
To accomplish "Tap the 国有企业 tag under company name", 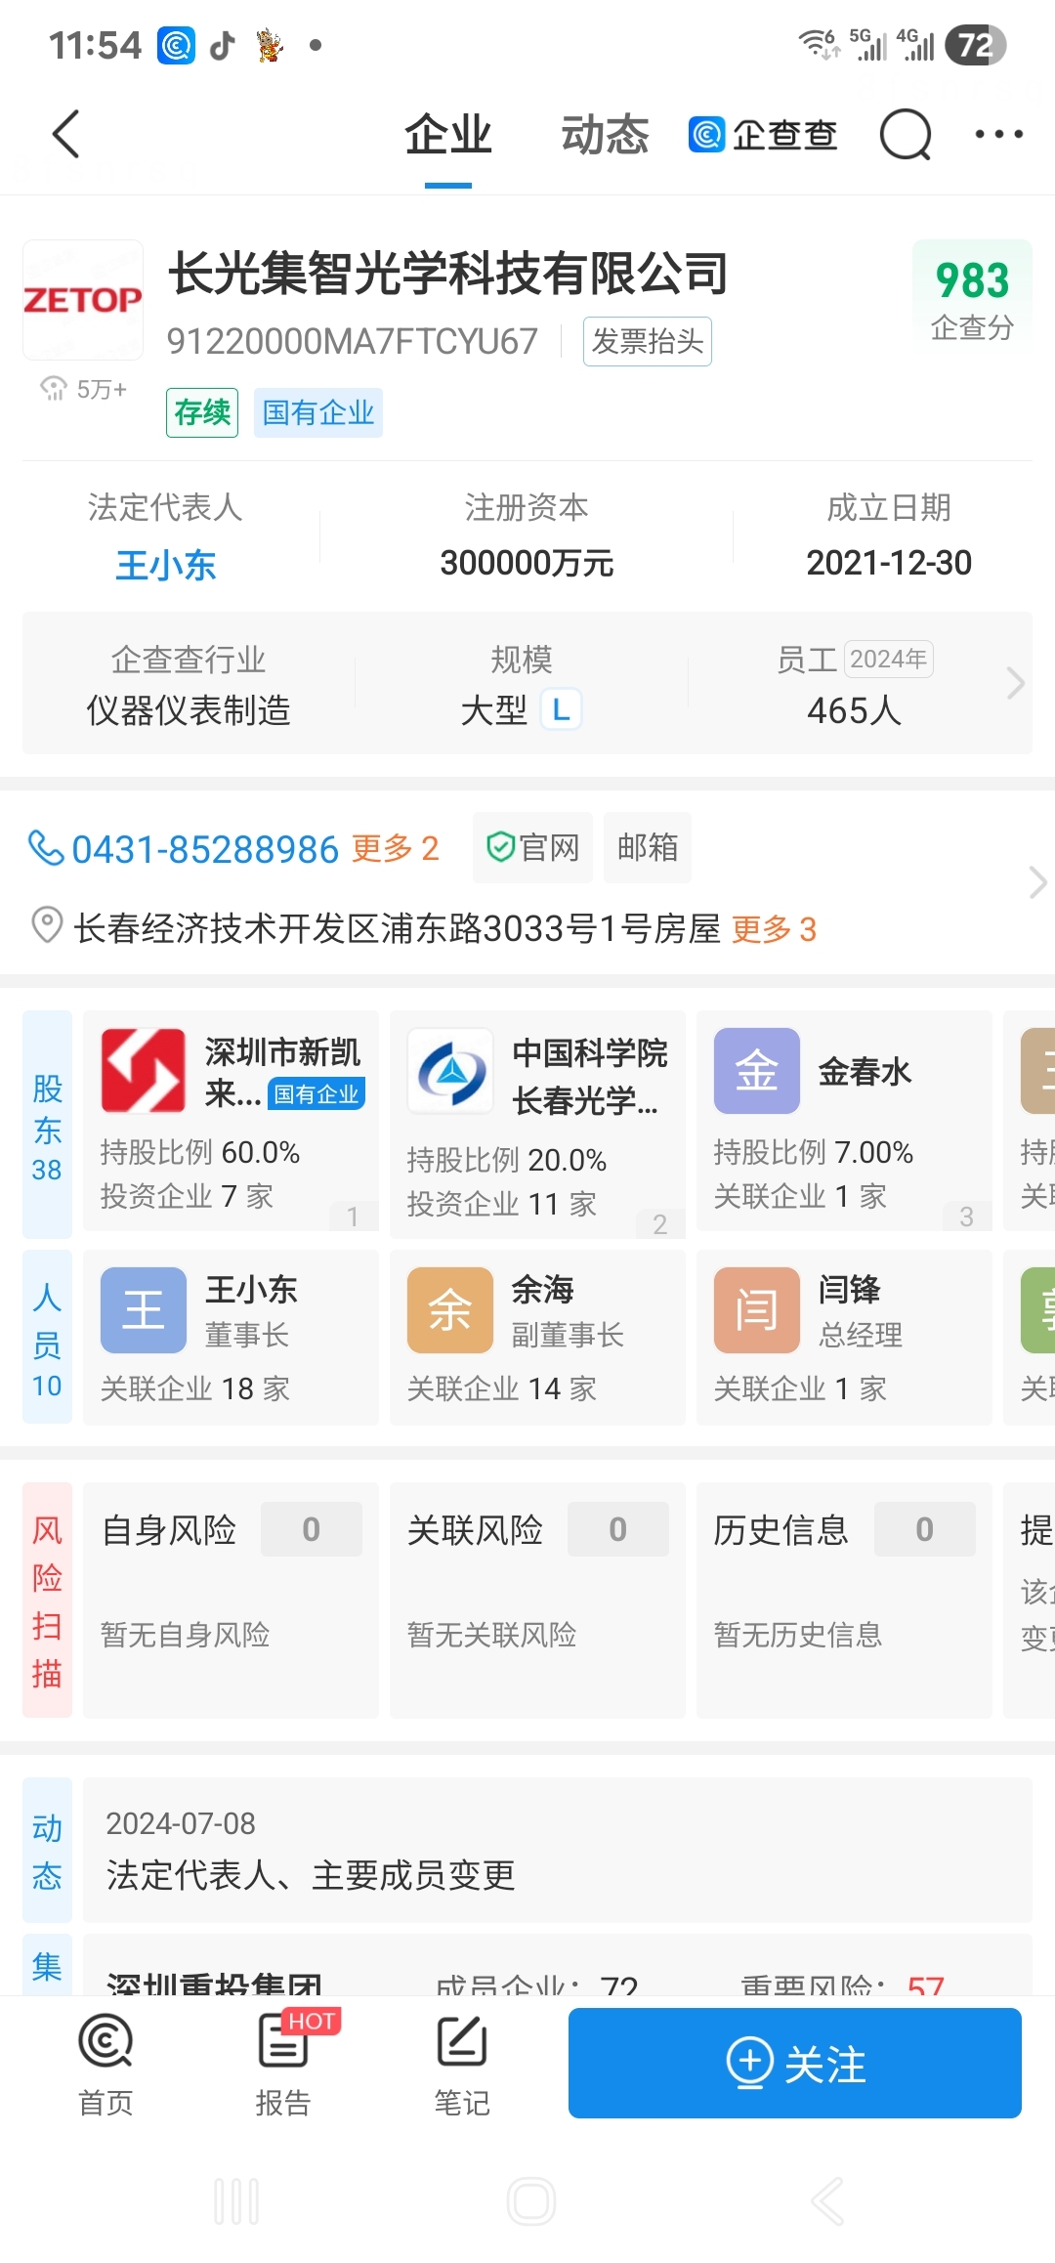I will coord(318,412).
